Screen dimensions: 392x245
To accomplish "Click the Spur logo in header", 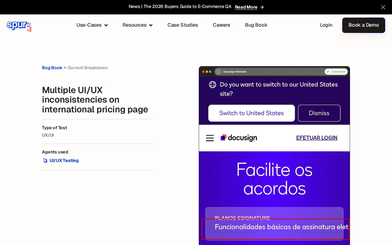I will (x=19, y=26).
